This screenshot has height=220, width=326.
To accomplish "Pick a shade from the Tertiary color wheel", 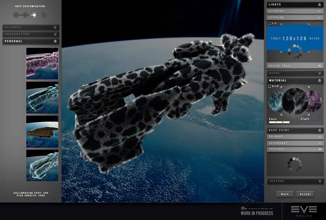I will (294, 164).
